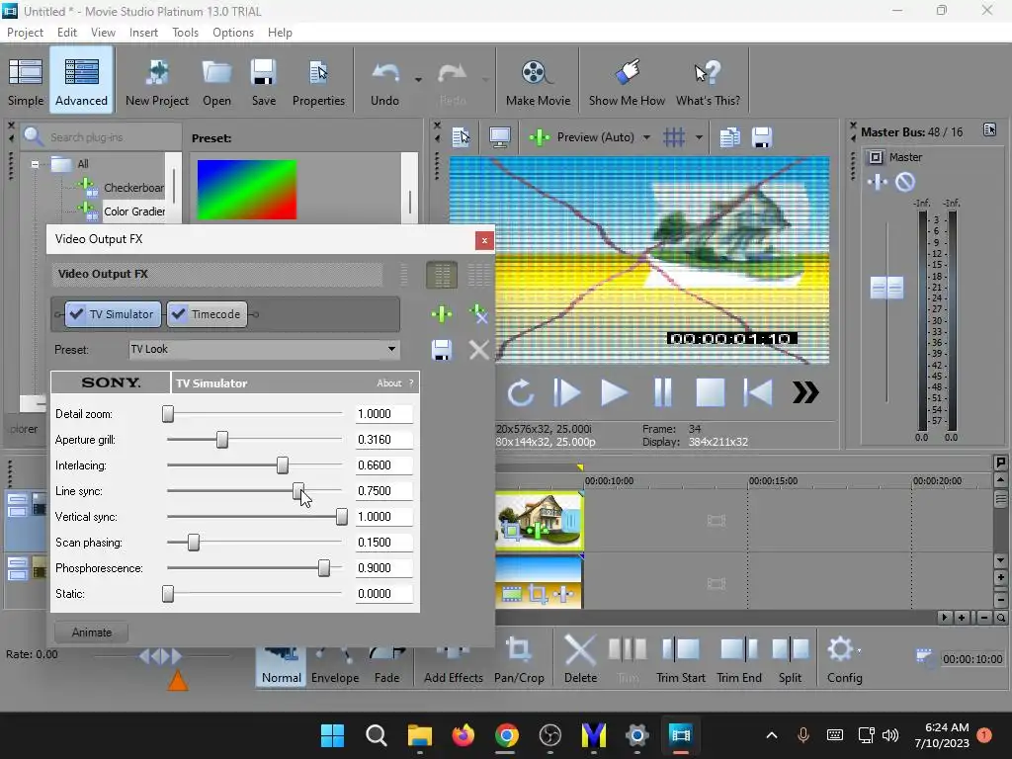Trim Start of selected event
This screenshot has width=1012, height=759.
(680, 658)
